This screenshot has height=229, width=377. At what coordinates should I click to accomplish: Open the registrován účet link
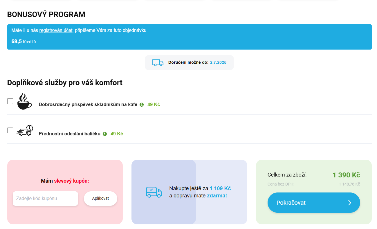pyautogui.click(x=56, y=30)
